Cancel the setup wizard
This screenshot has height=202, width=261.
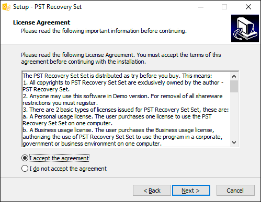point(235,191)
